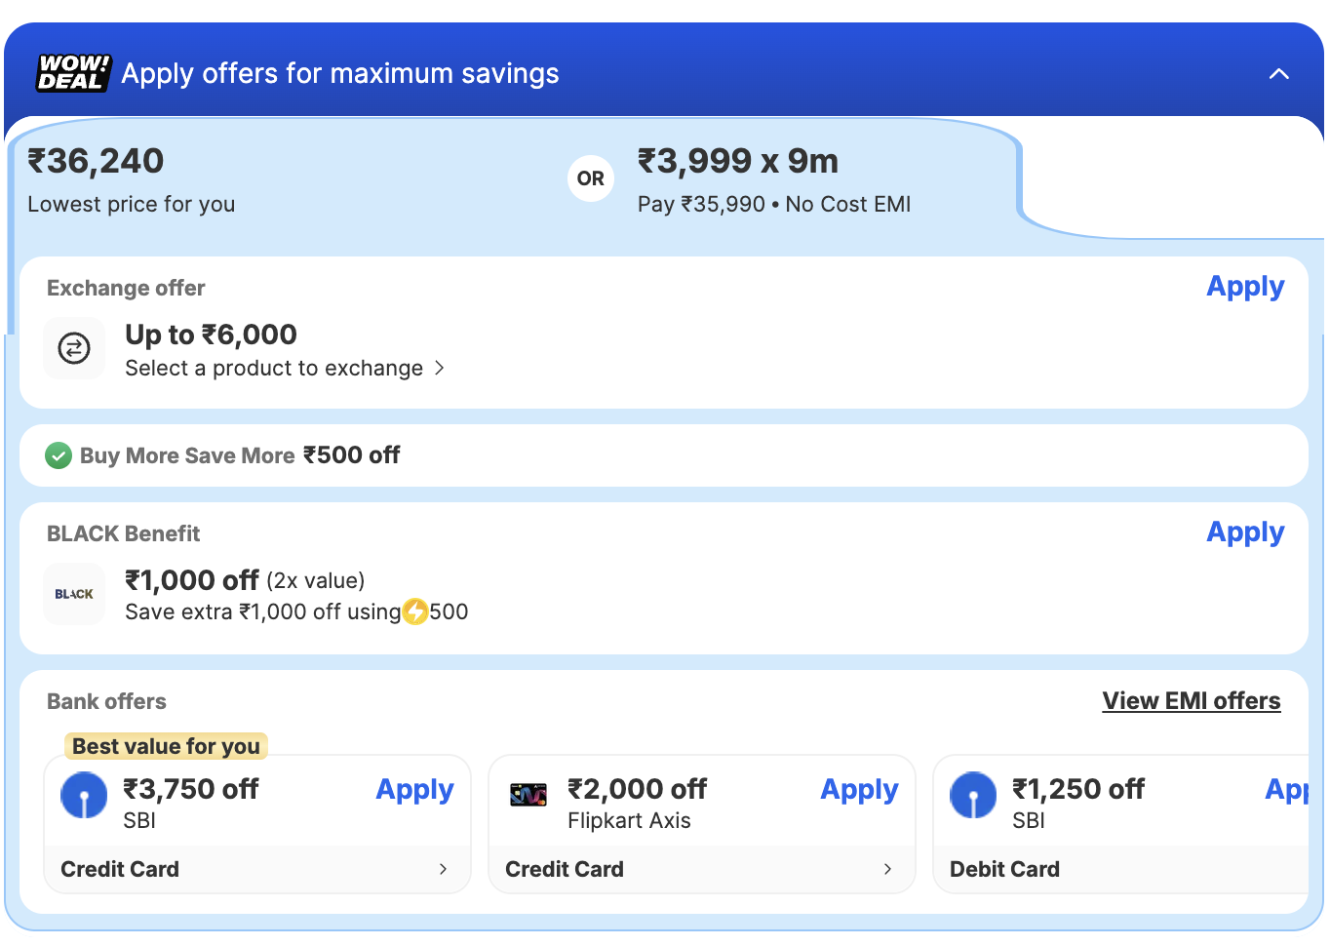Click the BLACK membership logo icon
The height and width of the screenshot is (946, 1330).
74,594
